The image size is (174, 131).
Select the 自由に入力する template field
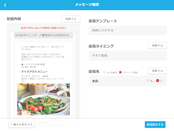(x=128, y=30)
